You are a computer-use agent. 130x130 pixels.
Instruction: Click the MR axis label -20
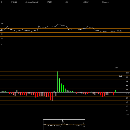coord(127,98)
